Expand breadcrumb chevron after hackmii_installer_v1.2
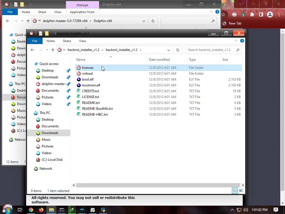 click(141, 50)
